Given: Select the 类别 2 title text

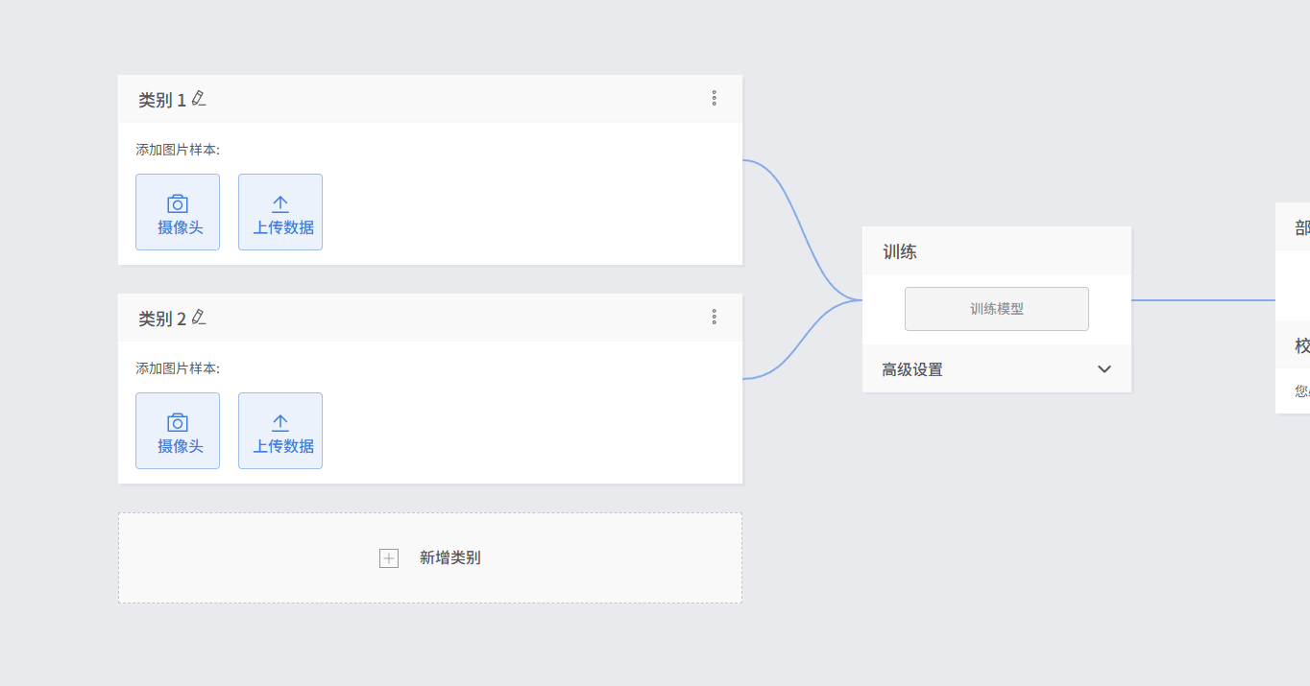Looking at the screenshot, I should [x=161, y=319].
